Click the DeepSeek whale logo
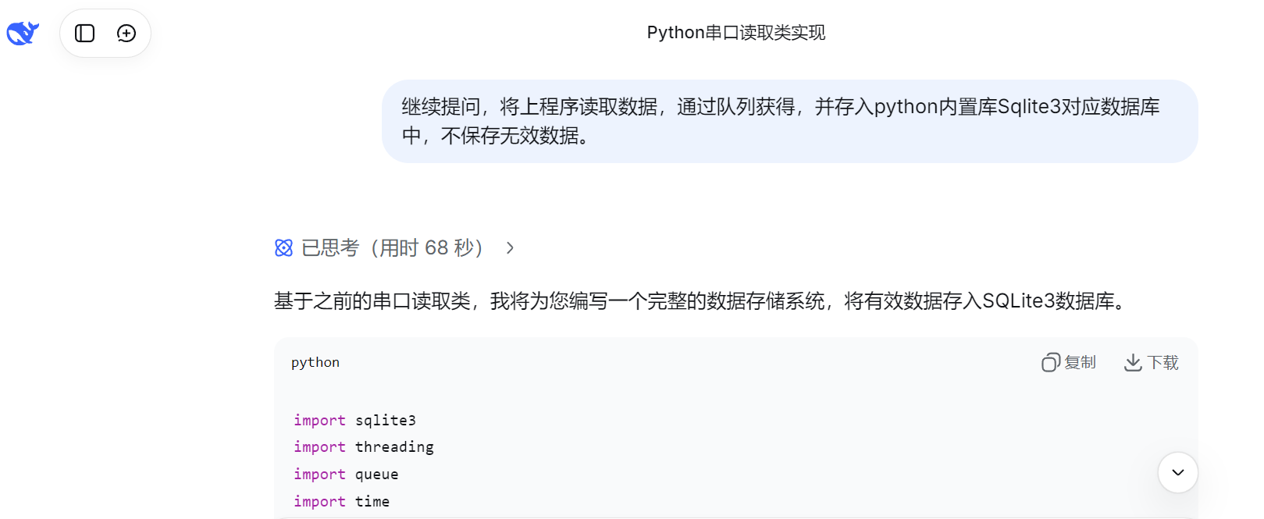1264x519 pixels. pos(23,33)
